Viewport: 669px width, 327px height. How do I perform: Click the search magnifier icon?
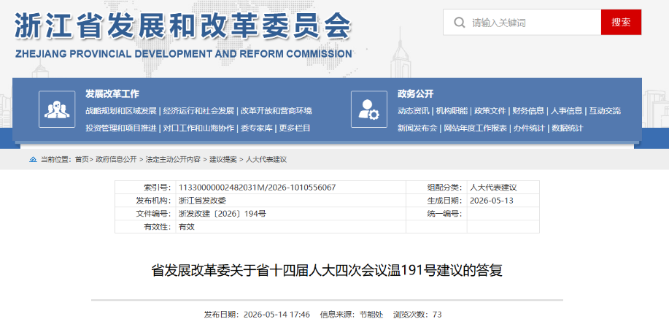[x=459, y=22]
